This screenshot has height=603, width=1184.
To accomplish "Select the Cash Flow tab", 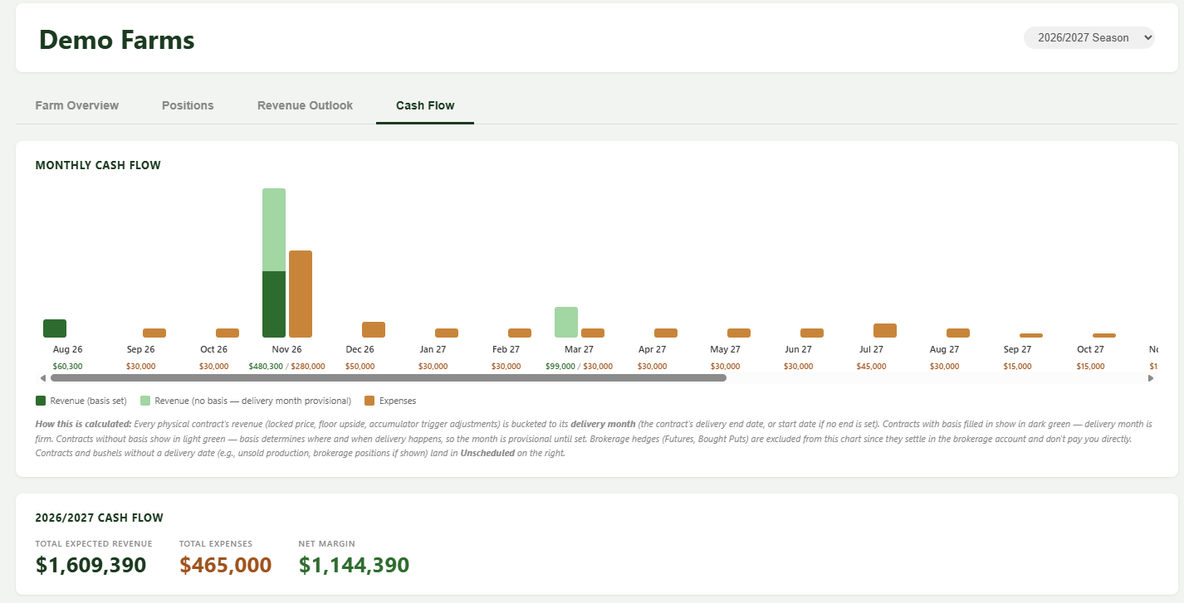I will pos(425,105).
